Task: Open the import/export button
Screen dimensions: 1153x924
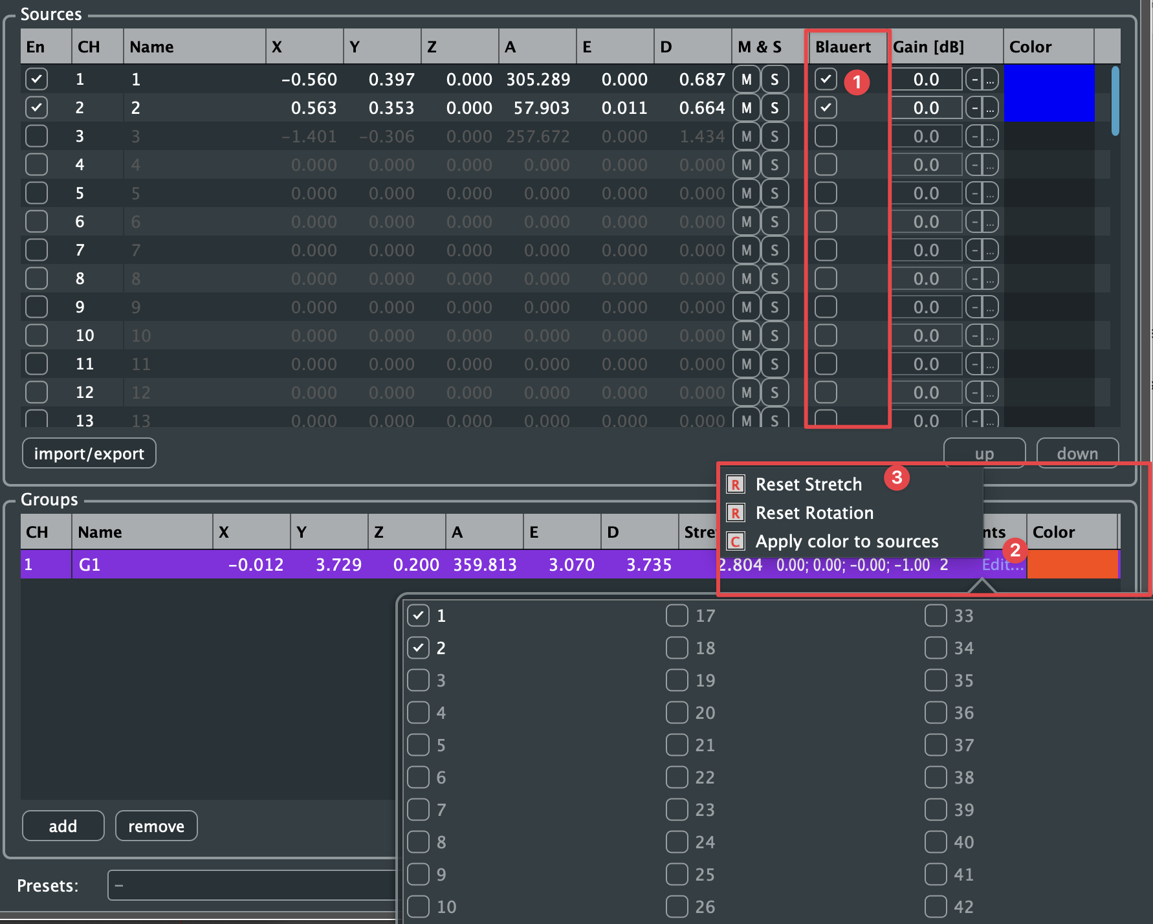Action: pyautogui.click(x=89, y=454)
